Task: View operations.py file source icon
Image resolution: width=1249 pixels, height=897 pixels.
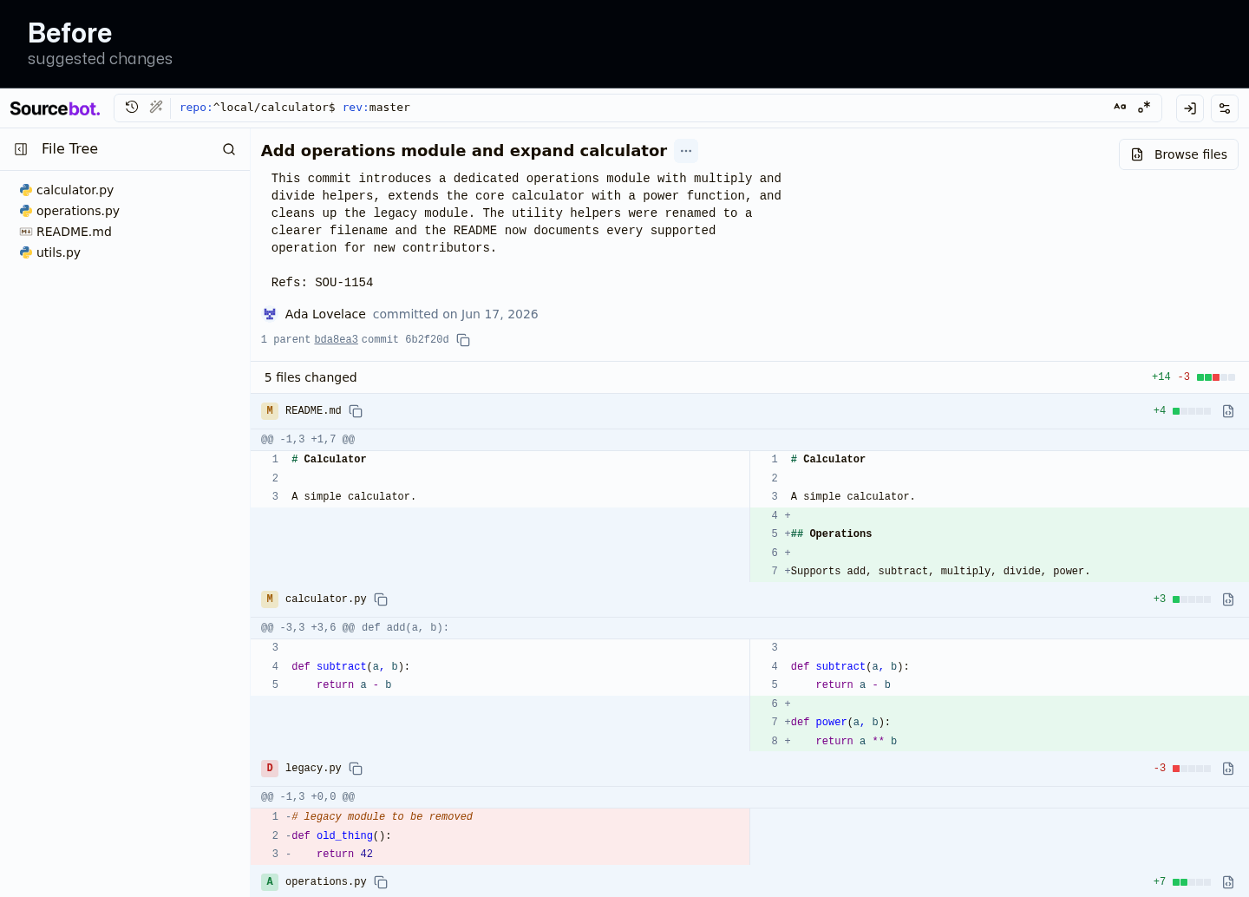Action: [x=1228, y=882]
